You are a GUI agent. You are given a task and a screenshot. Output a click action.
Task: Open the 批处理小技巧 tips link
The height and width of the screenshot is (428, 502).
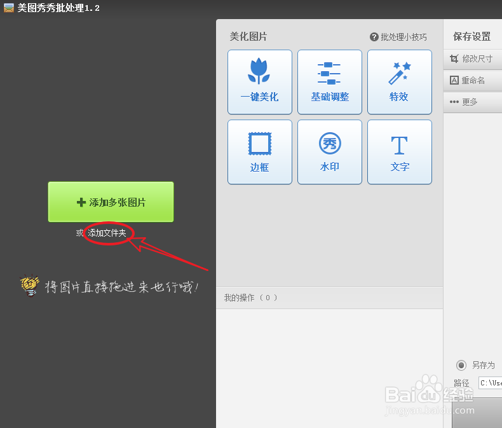pyautogui.click(x=398, y=37)
